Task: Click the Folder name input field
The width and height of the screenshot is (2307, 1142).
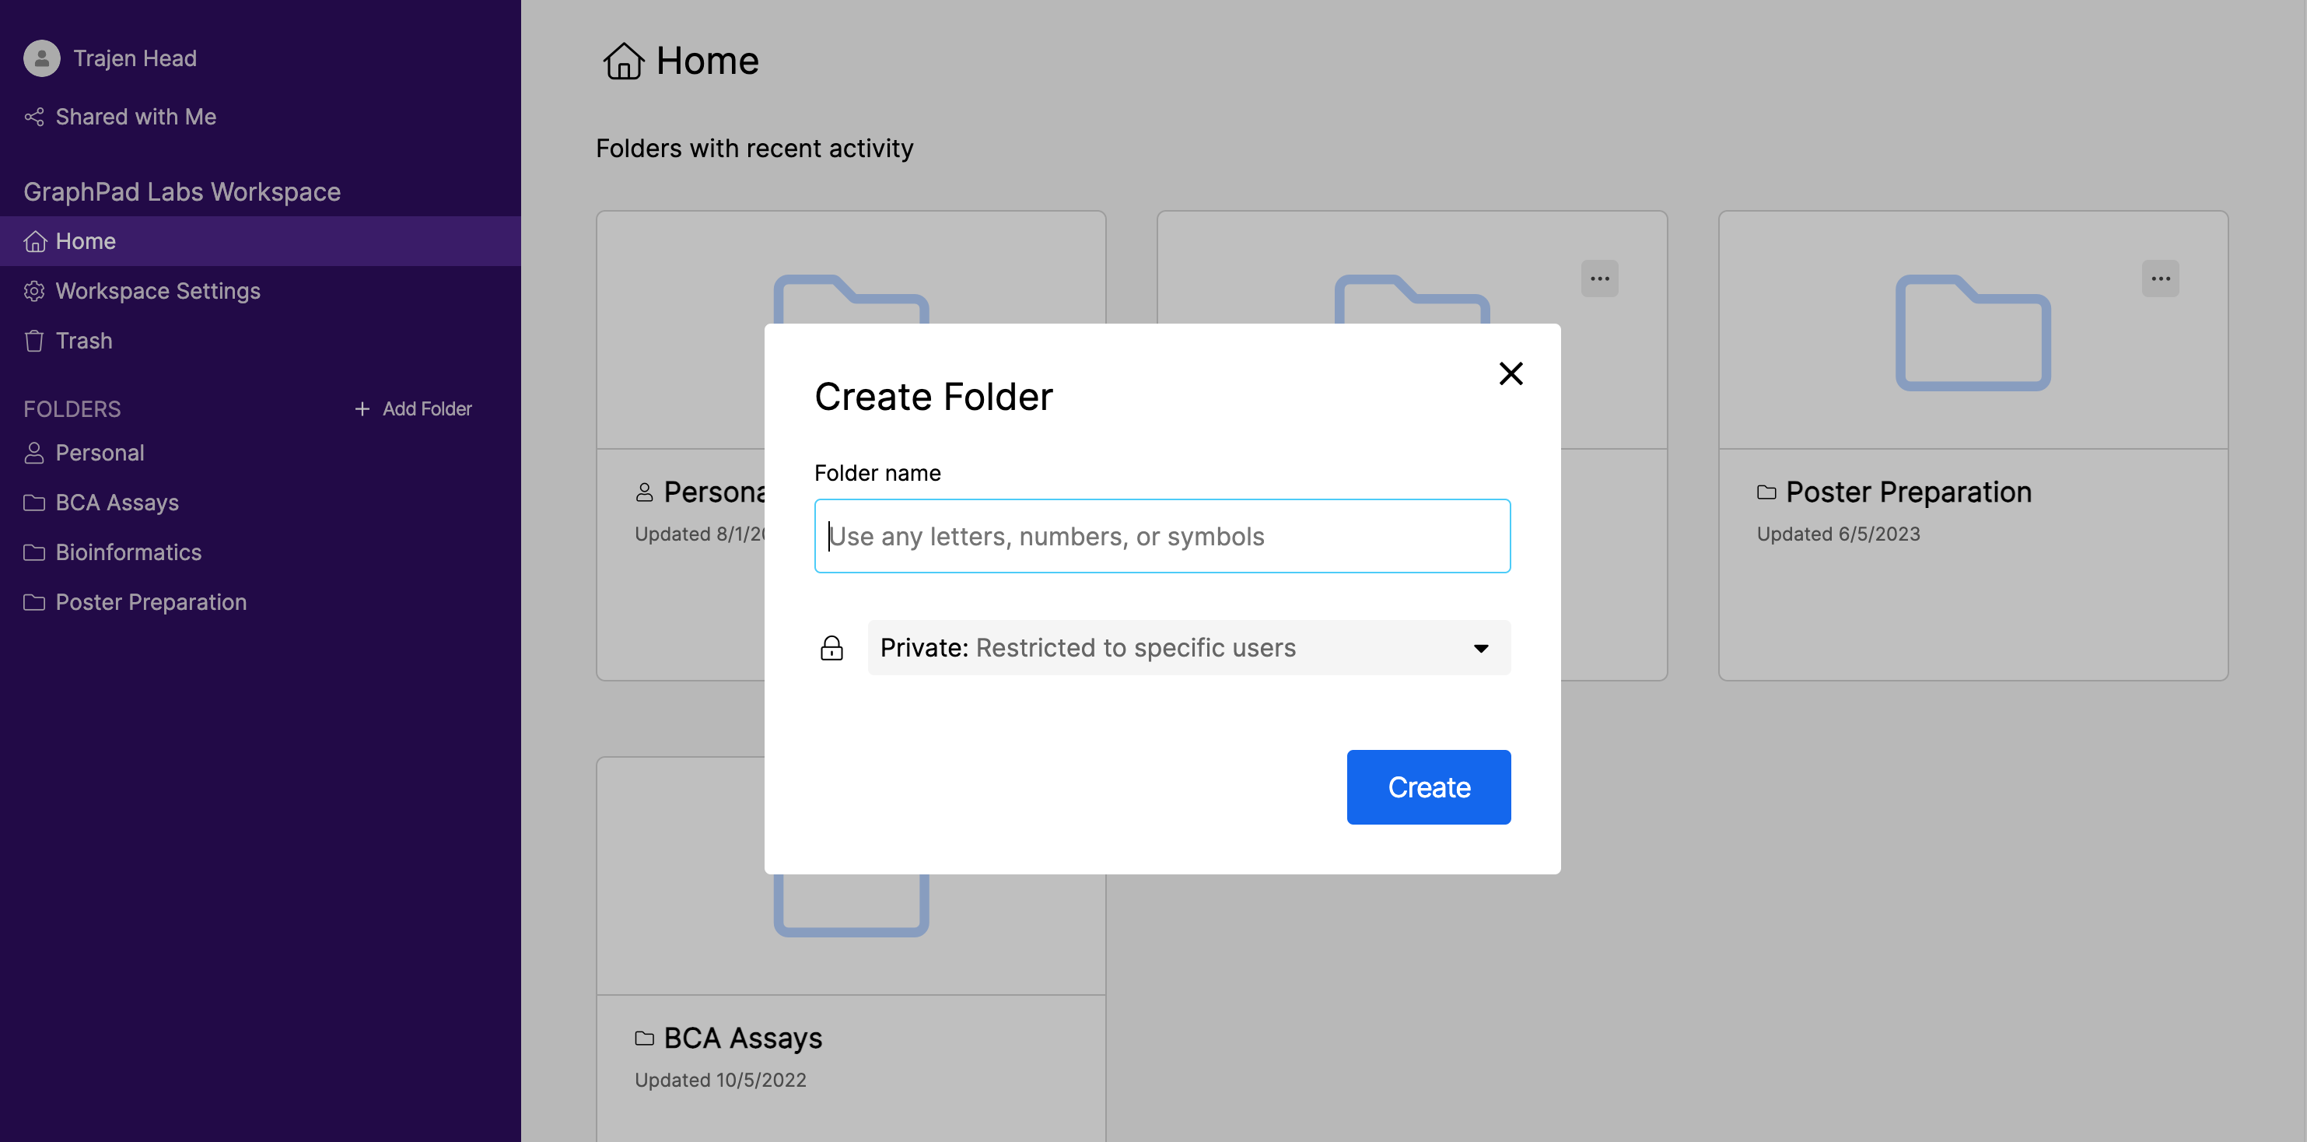Action: tap(1161, 536)
